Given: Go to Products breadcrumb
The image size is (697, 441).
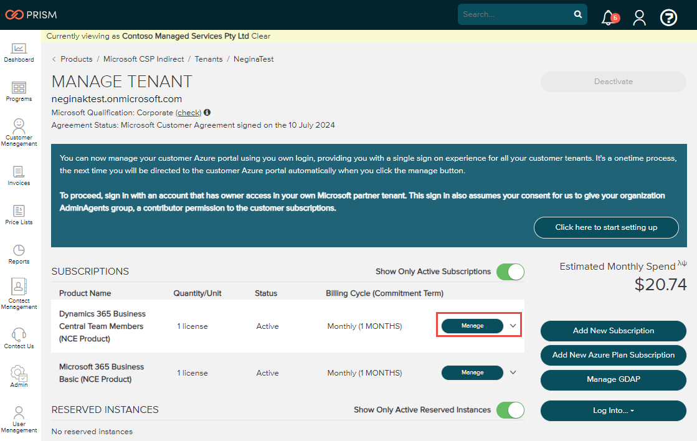Looking at the screenshot, I should click(77, 59).
